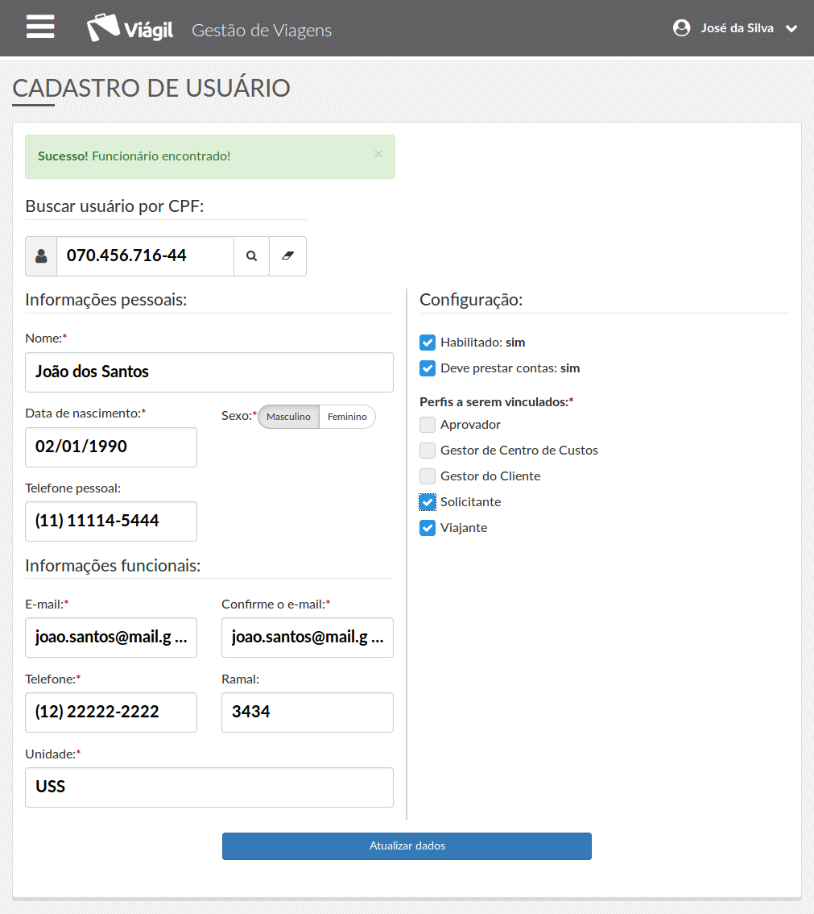The width and height of the screenshot is (814, 914).
Task: Select Feminino sex option
Action: click(x=348, y=417)
